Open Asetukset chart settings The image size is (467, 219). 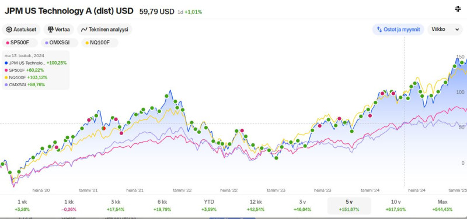click(21, 30)
